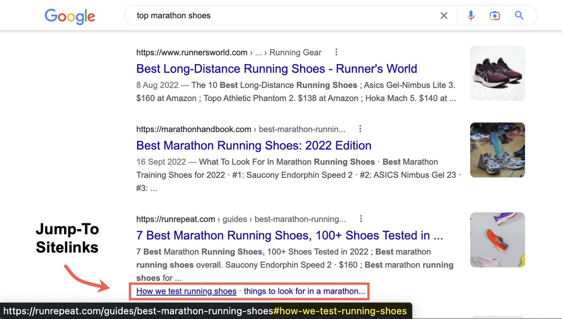Open the three-dot menu for the Runner's World result
This screenshot has height=319, width=562.
[336, 52]
